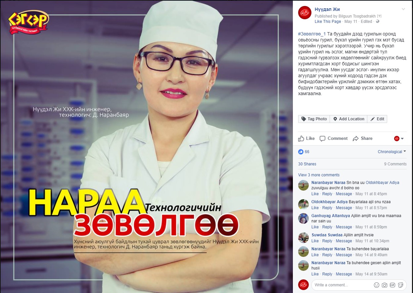This screenshot has width=413, height=293.
Task: Attach a photo with the camera icon
Action: pyautogui.click(x=384, y=285)
